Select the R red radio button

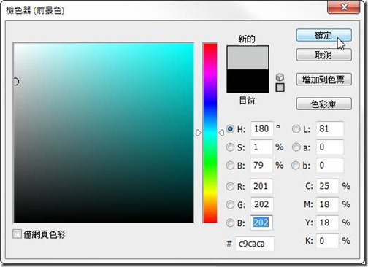[x=230, y=186]
